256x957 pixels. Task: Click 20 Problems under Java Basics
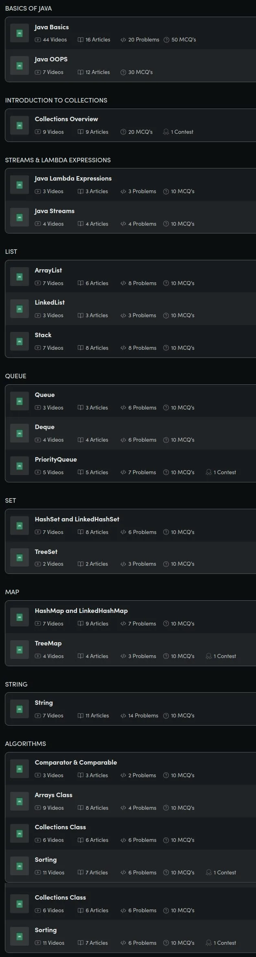144,40
